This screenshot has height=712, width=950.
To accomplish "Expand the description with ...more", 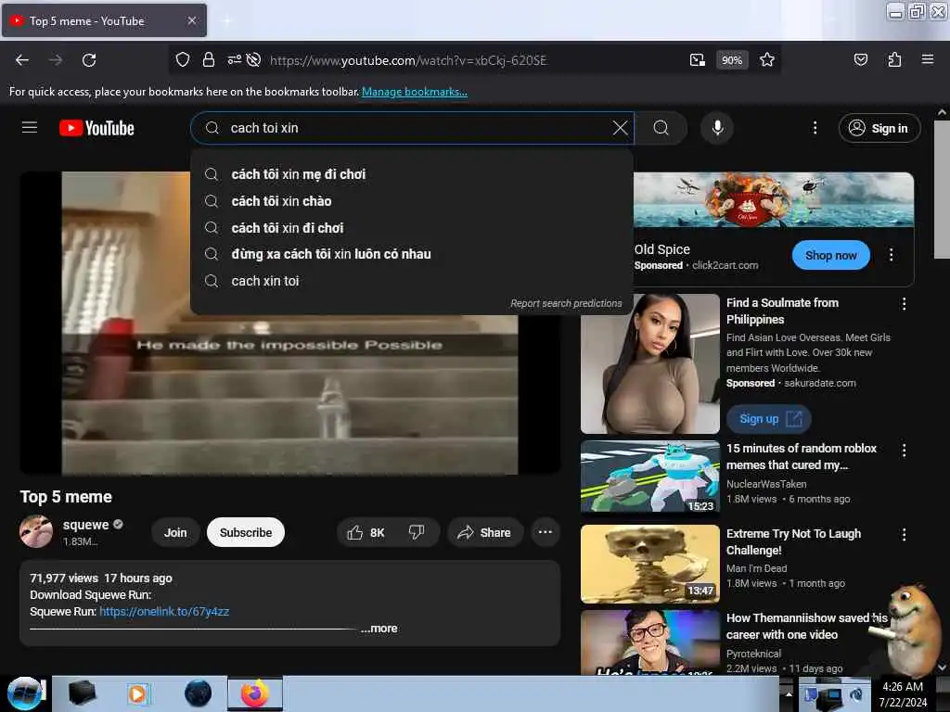I will 379,629.
